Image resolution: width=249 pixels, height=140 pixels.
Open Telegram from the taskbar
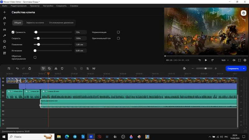pos(75,137)
